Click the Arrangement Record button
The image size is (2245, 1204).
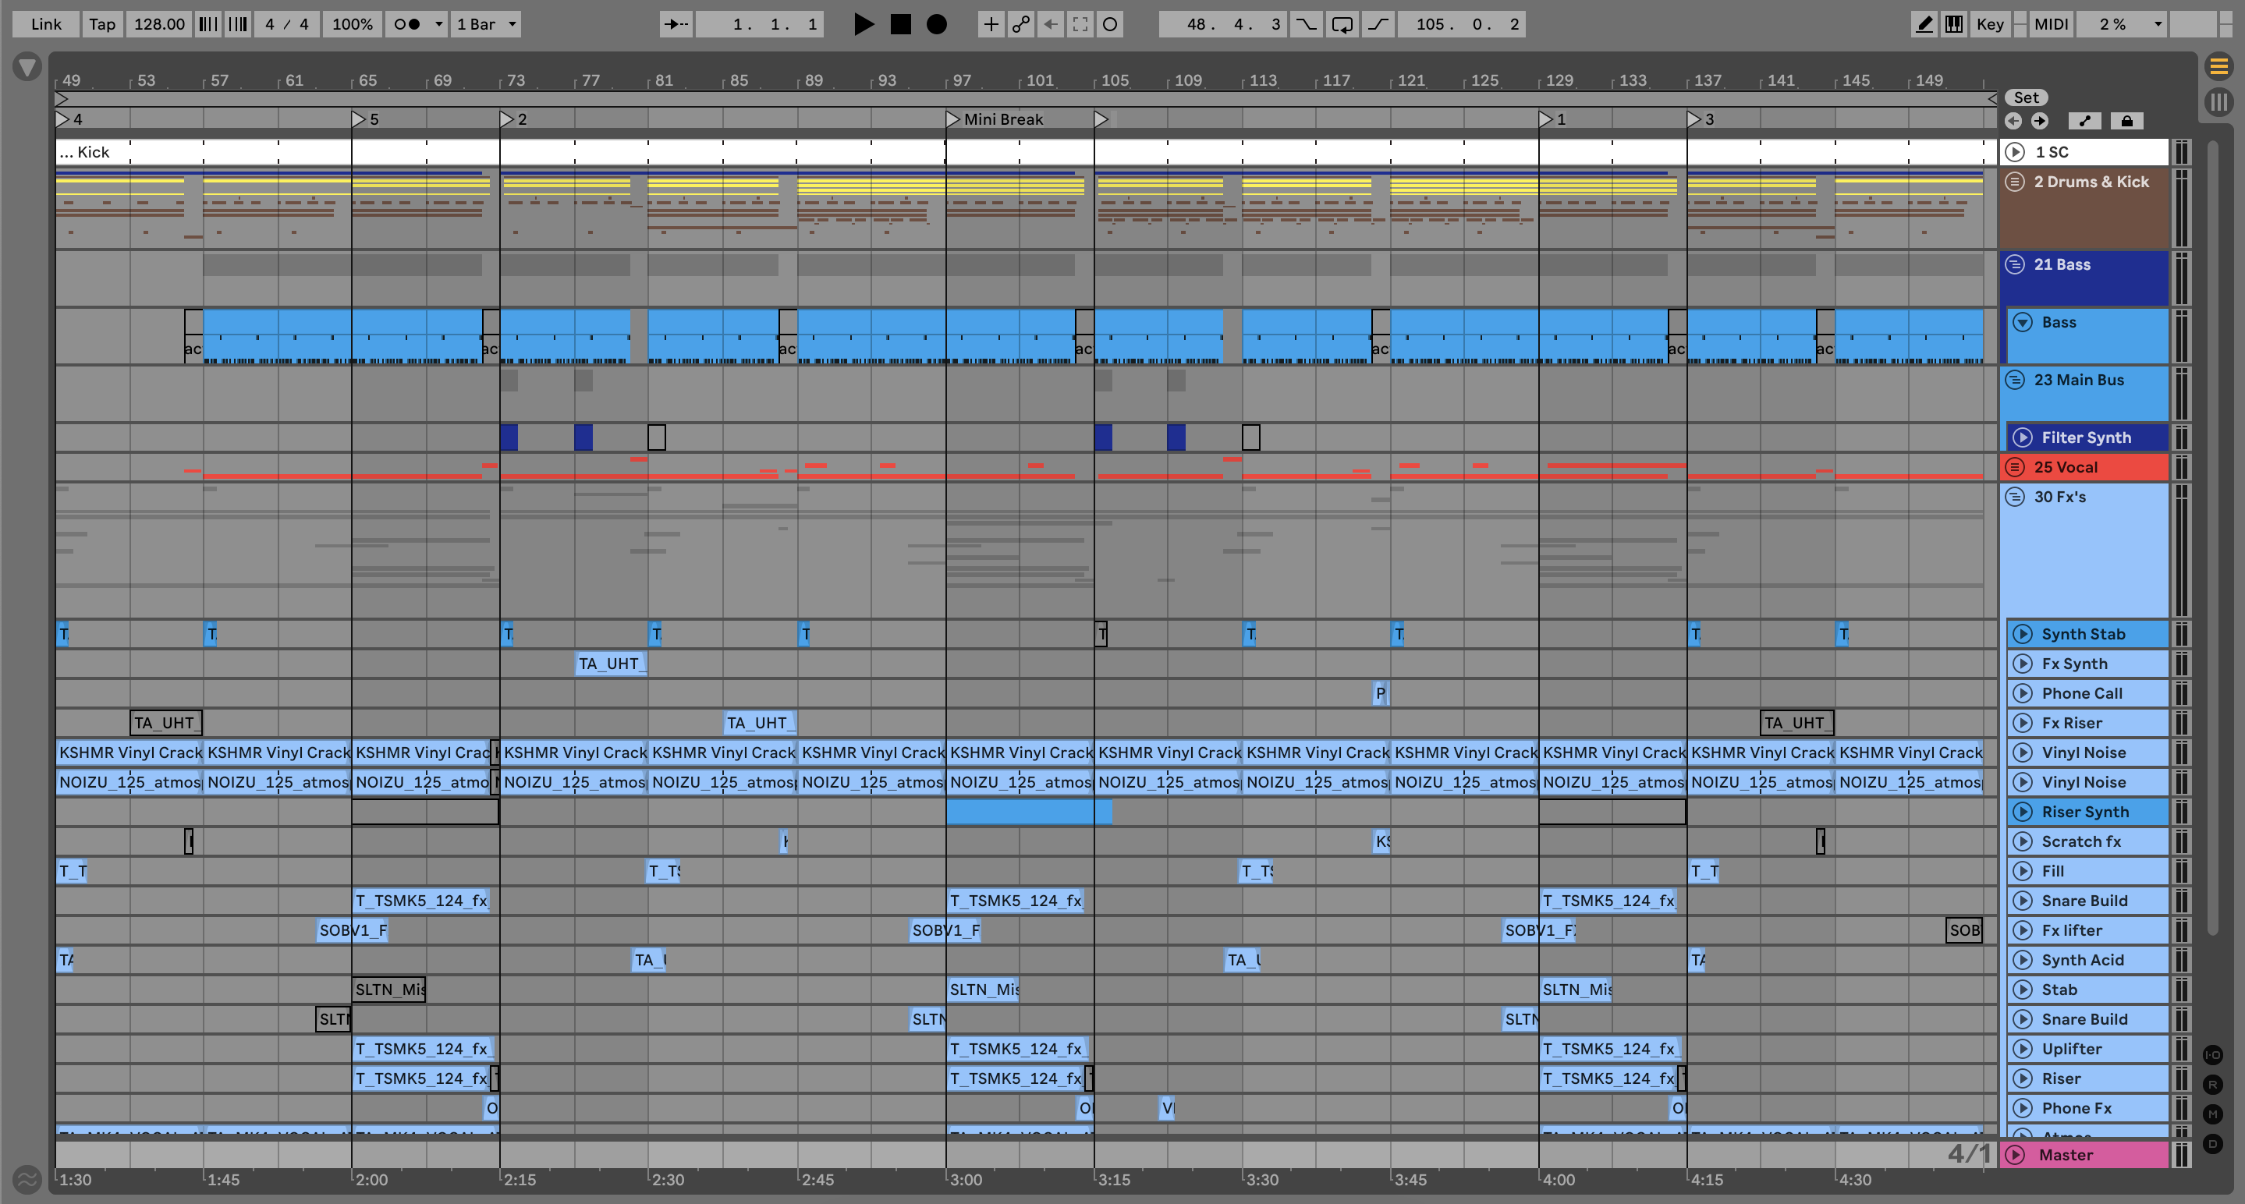(x=936, y=24)
